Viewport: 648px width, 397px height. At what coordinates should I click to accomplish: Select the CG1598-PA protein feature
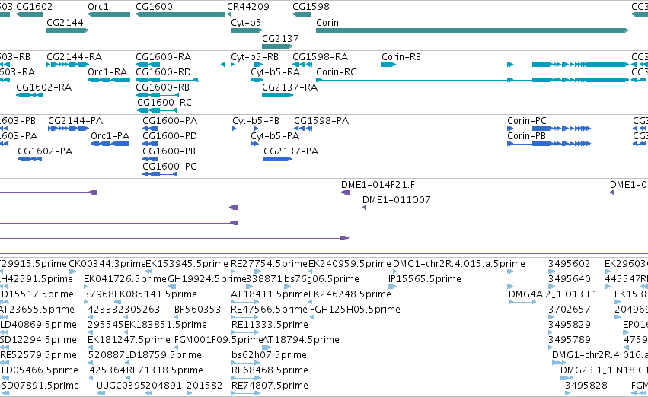pyautogui.click(x=303, y=129)
